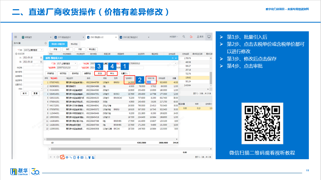Click 送货单号 field showing 22000752101210
Viewport: 321px width, 180px height.
pos(67,68)
